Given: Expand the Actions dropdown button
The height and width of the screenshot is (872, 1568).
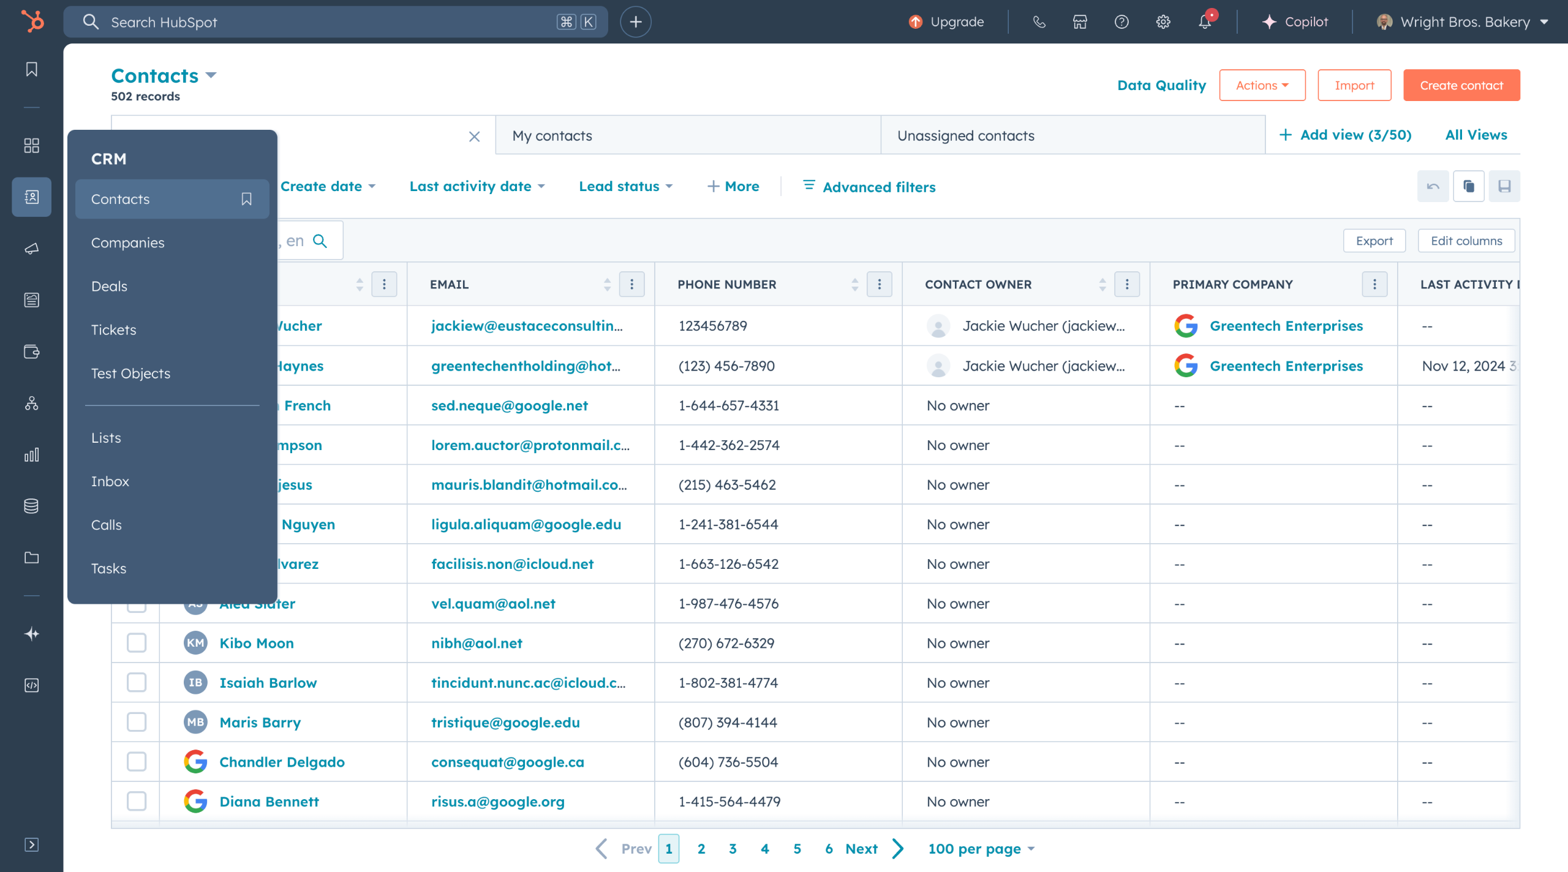Looking at the screenshot, I should click(1262, 85).
